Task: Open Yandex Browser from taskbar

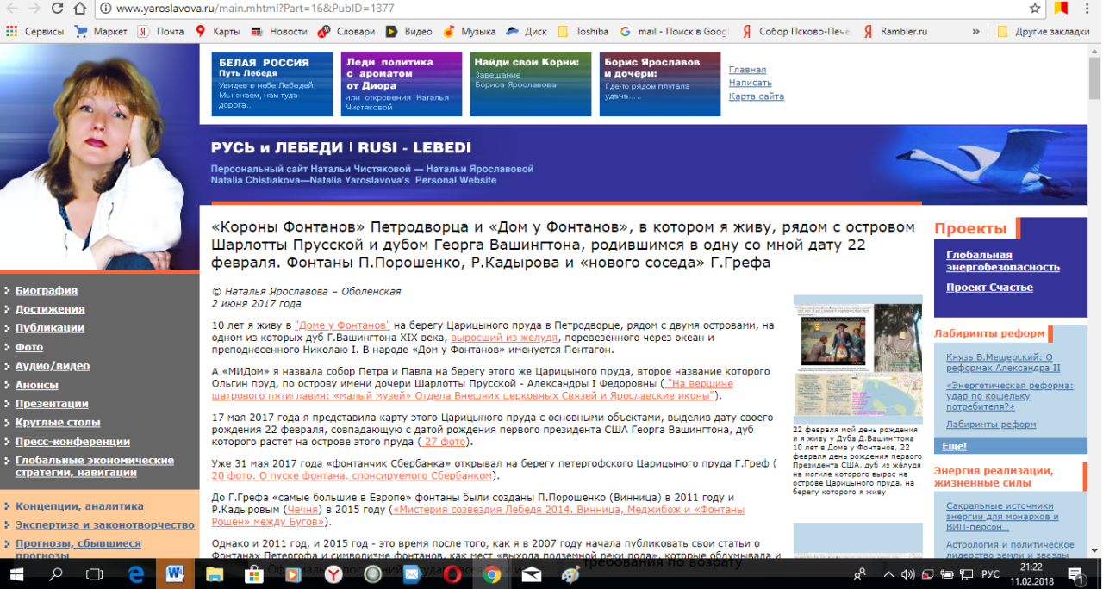Action: tap(333, 573)
